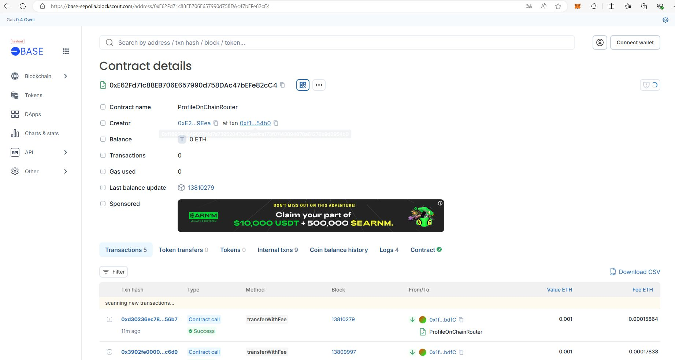Open block icon beside 13810279
This screenshot has height=360, width=675.
point(181,188)
